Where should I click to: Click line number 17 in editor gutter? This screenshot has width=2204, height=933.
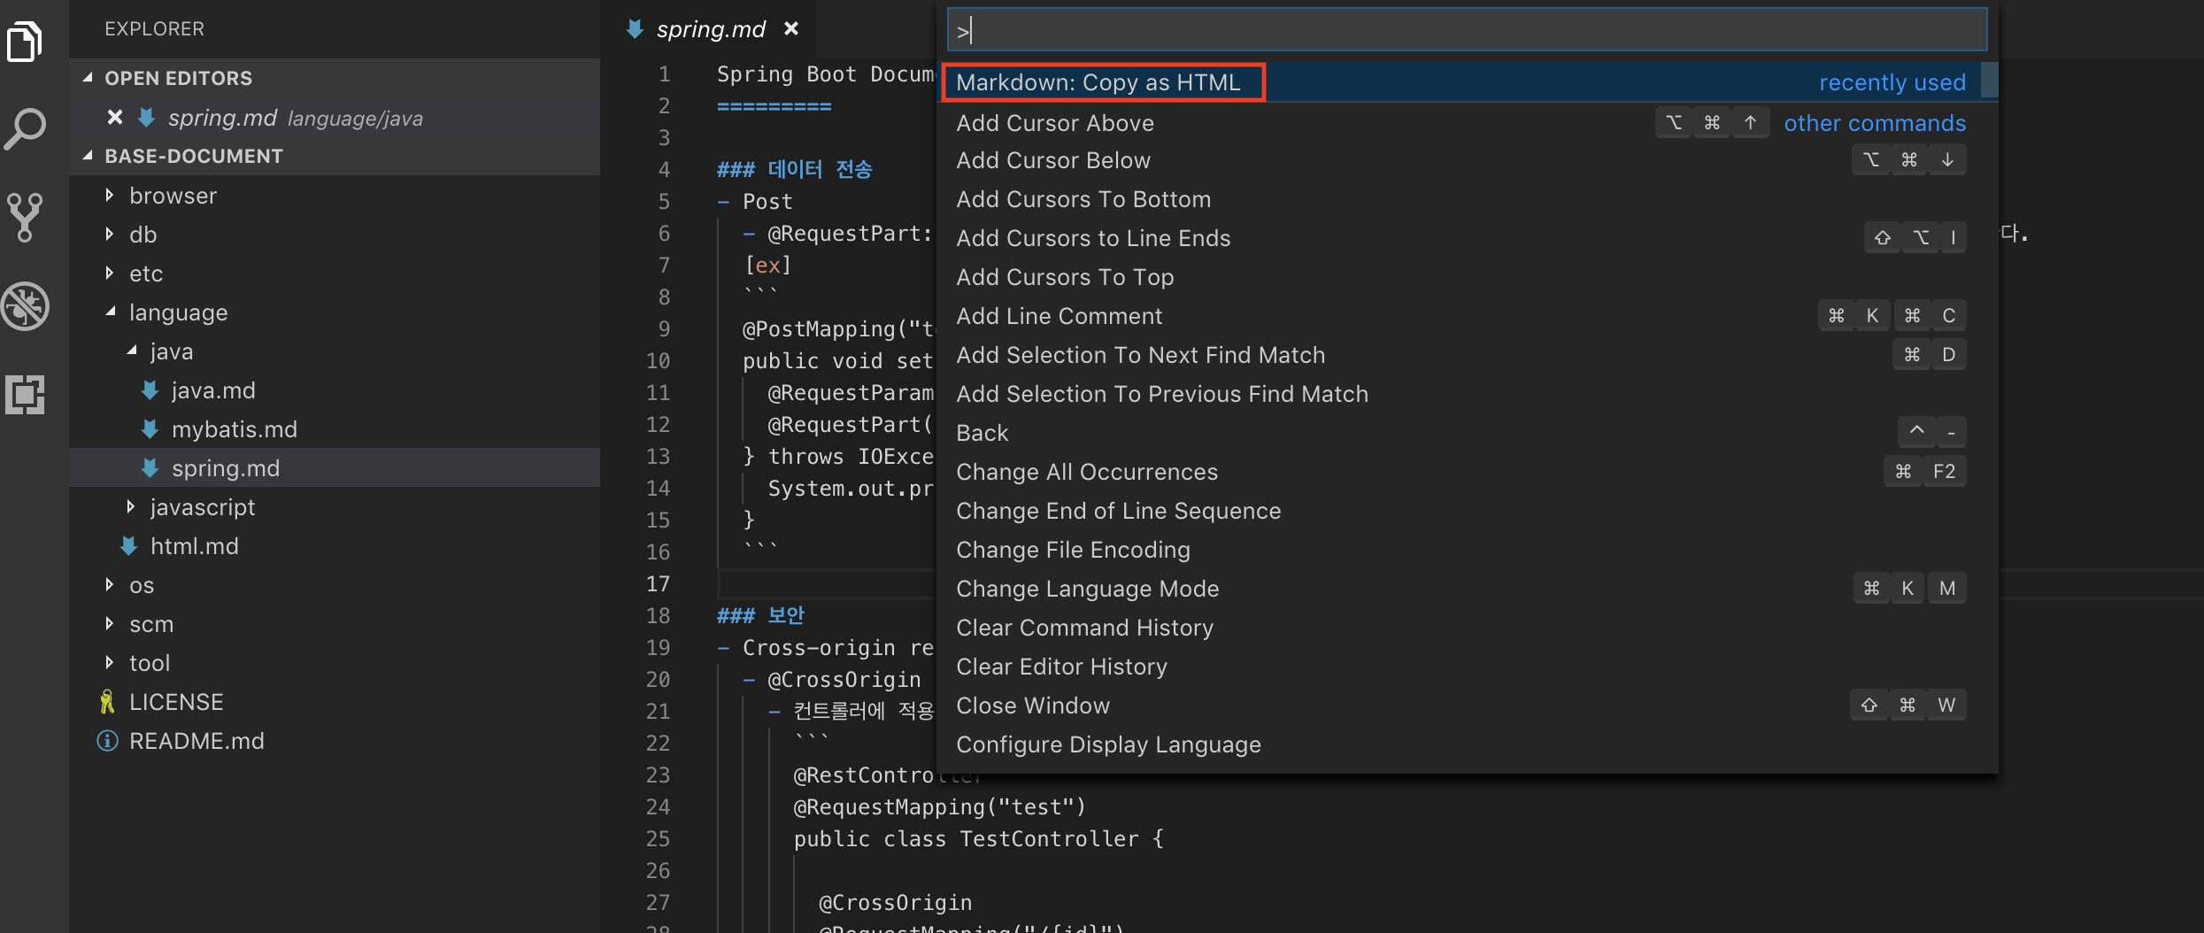click(658, 584)
